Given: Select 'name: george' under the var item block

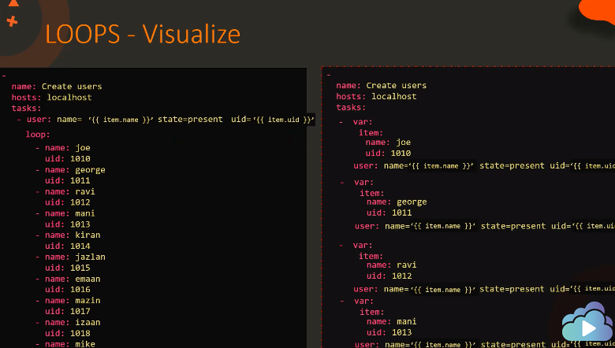Looking at the screenshot, I should (397, 202).
